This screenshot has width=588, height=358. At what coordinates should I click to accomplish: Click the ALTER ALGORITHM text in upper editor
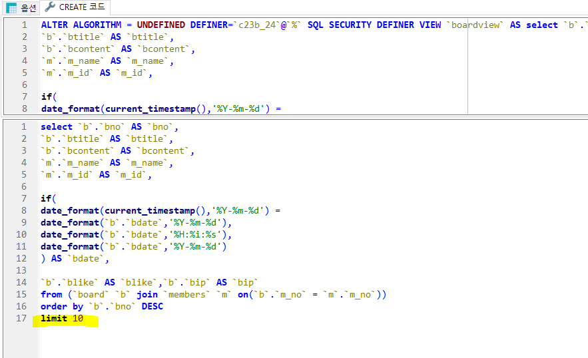pyautogui.click(x=81, y=25)
